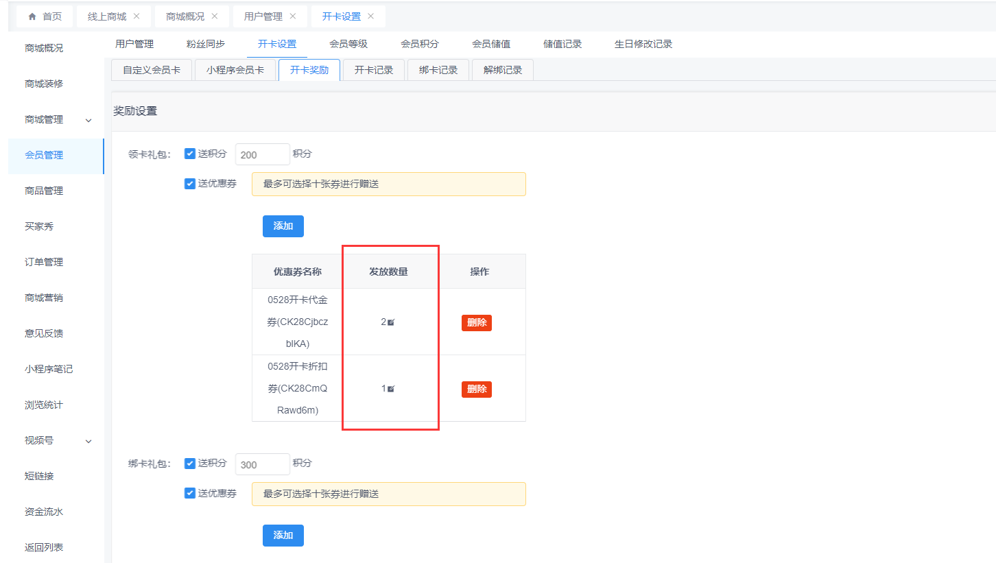Close the 商城概况 tab
The width and height of the screenshot is (996, 563).
pos(215,16)
